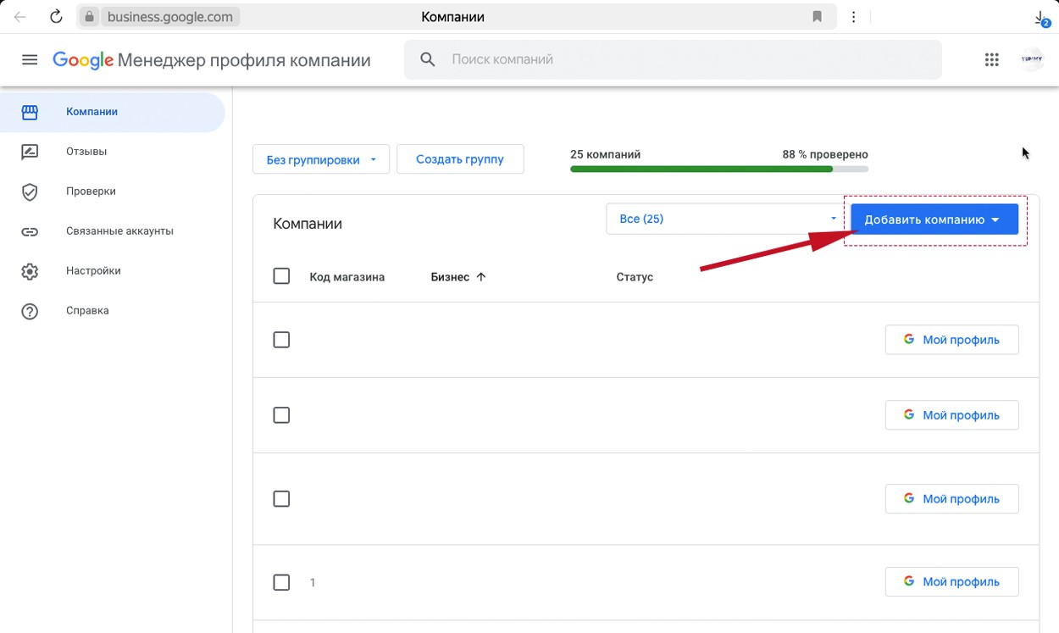Sort by Бизнес arrow icon
1059x633 pixels.
point(481,277)
